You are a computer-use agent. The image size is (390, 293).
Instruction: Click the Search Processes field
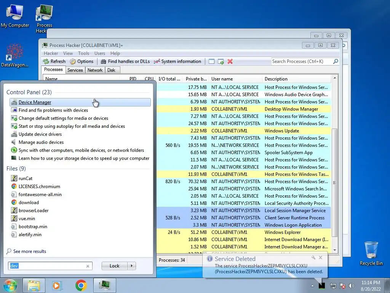(x=302, y=61)
